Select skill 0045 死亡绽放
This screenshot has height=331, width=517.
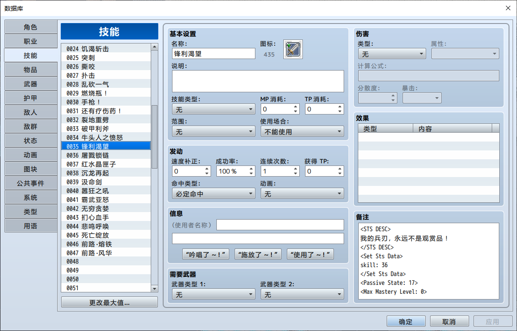coord(106,235)
